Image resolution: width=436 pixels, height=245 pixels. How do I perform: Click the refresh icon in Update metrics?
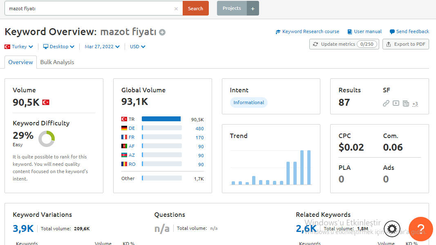coord(315,44)
